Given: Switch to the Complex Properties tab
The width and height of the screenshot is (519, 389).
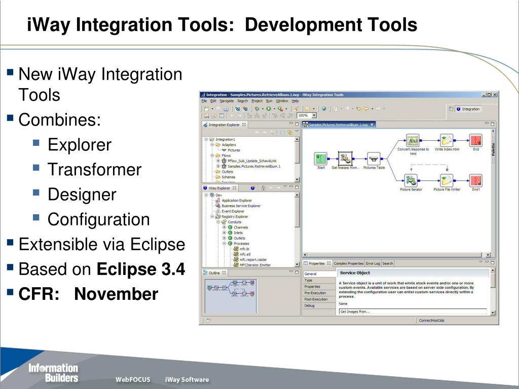Looking at the screenshot, I should [x=348, y=263].
